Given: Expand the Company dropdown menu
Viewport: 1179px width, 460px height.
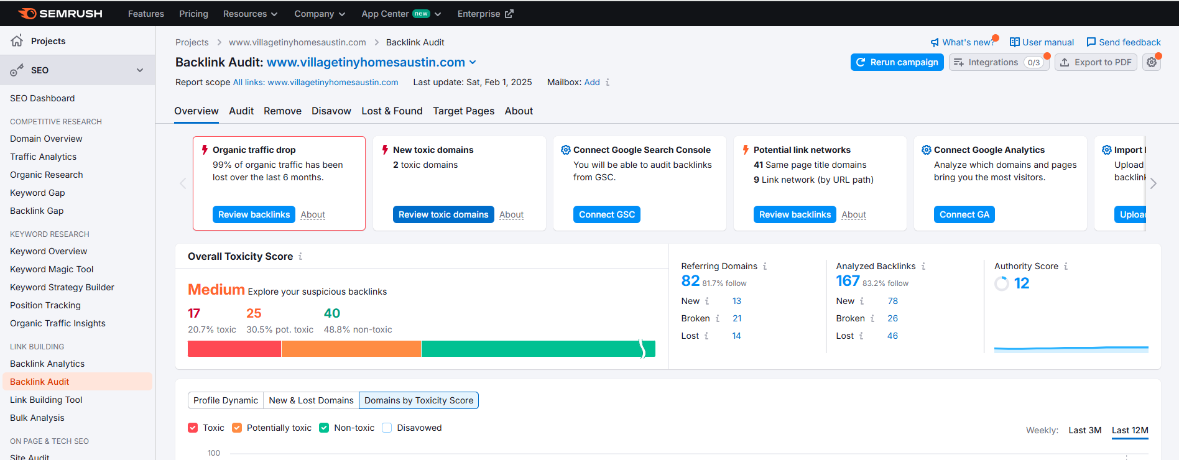Looking at the screenshot, I should point(319,14).
